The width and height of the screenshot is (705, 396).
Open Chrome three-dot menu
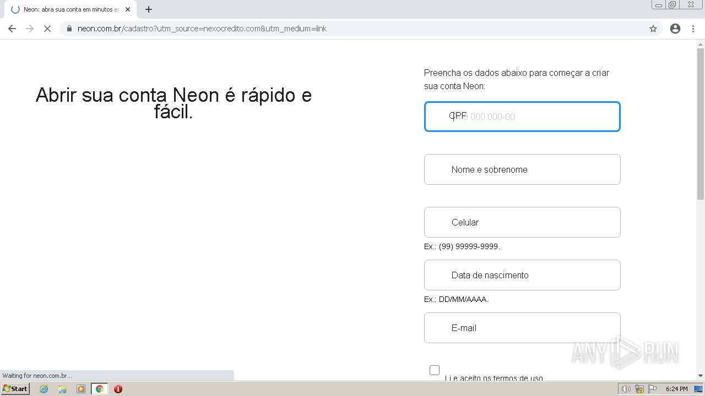693,29
